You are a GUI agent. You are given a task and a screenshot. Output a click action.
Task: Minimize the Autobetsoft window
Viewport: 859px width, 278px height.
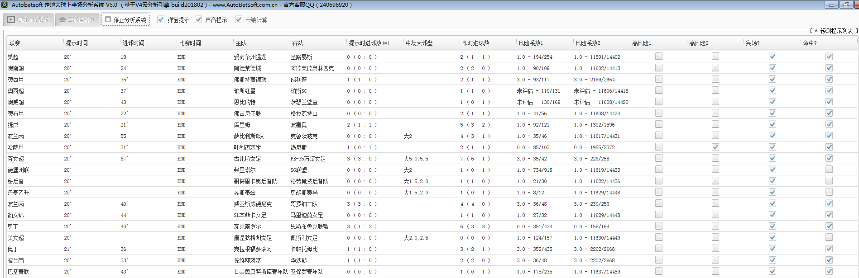pos(831,5)
